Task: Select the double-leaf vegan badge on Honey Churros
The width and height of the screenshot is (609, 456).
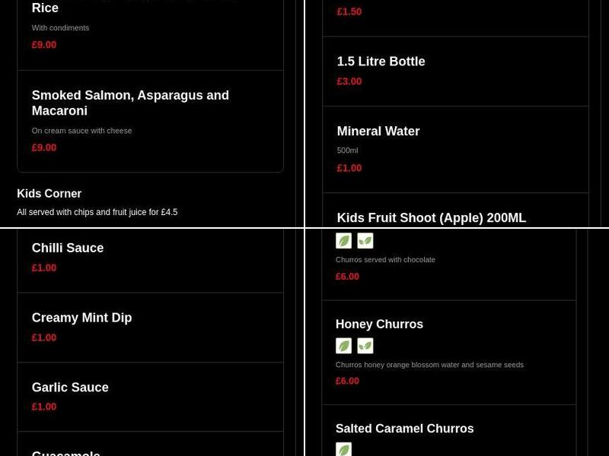Action: [365, 346]
